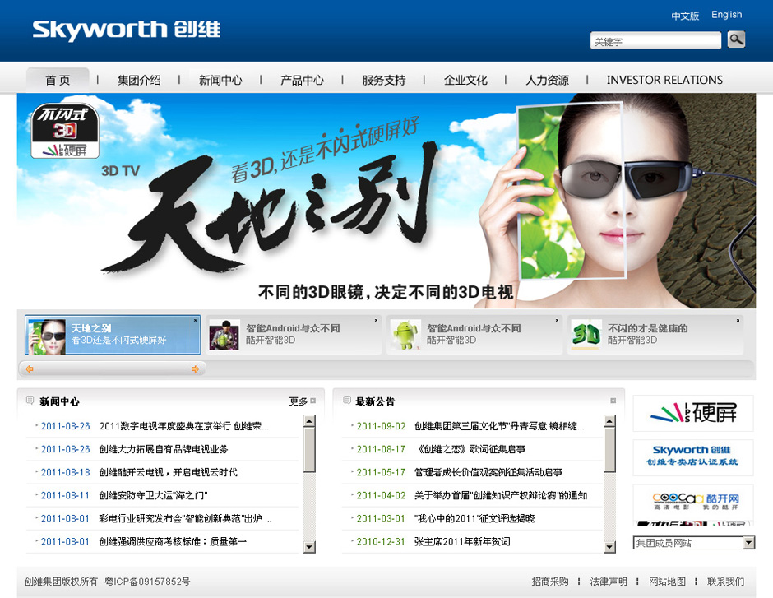The height and width of the screenshot is (598, 773).
Task: Open notice "我心中的2011"征文评选揭晓
Action: (x=474, y=519)
